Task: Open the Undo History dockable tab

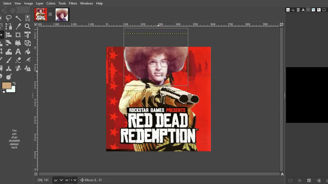Action: click(x=293, y=10)
